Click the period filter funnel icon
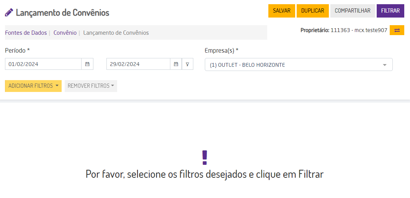This screenshot has height=198, width=410. click(x=188, y=64)
